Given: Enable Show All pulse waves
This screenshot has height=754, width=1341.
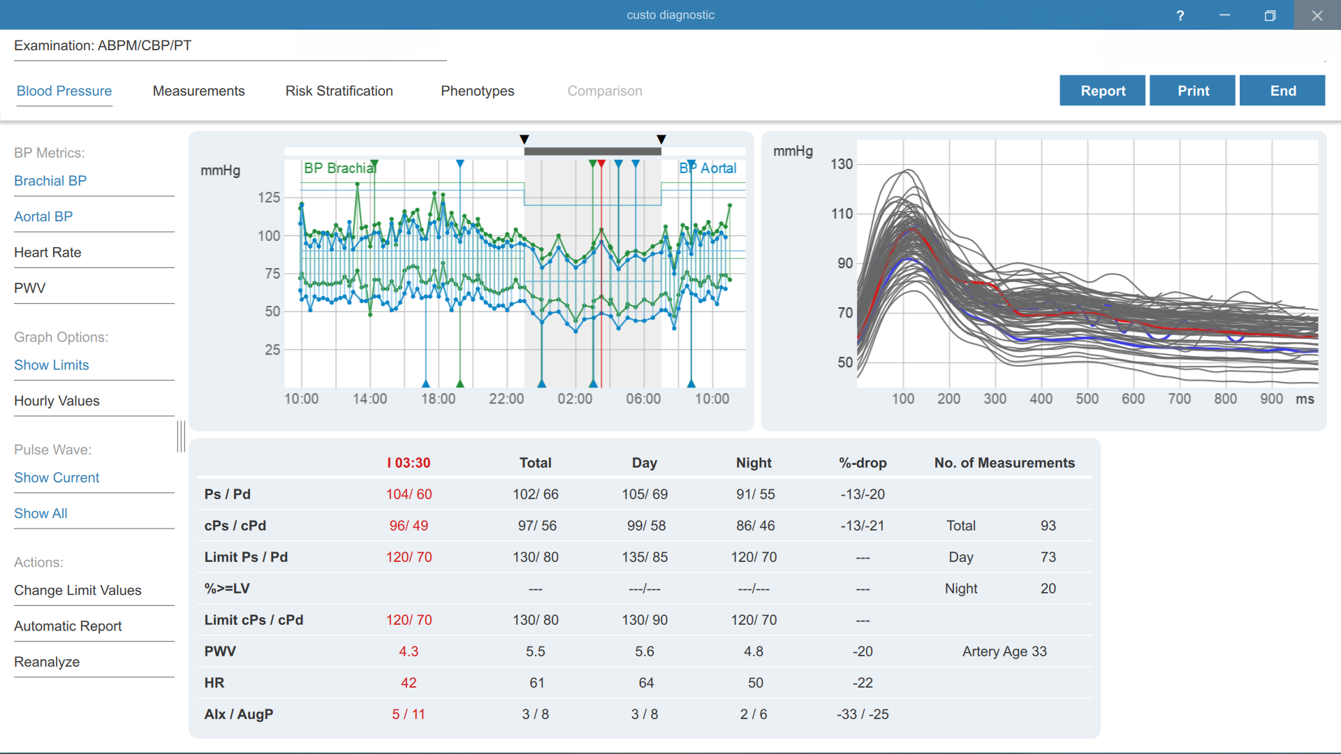Looking at the screenshot, I should [x=41, y=513].
